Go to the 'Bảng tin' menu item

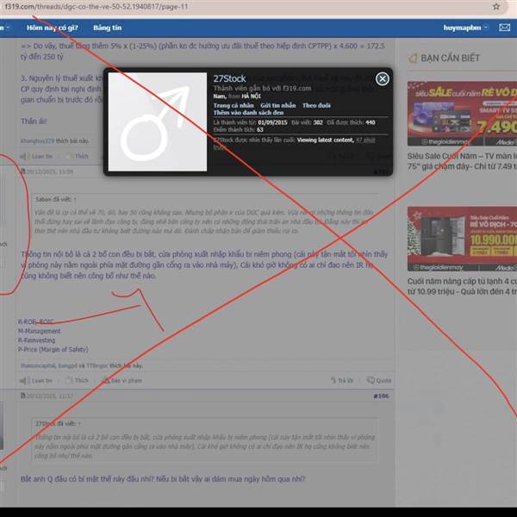pos(107,28)
